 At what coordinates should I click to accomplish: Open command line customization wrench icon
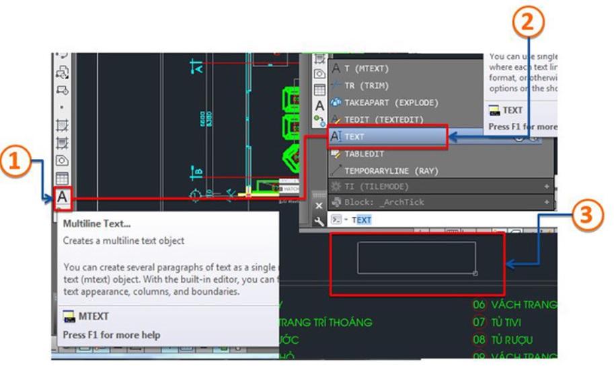click(319, 222)
